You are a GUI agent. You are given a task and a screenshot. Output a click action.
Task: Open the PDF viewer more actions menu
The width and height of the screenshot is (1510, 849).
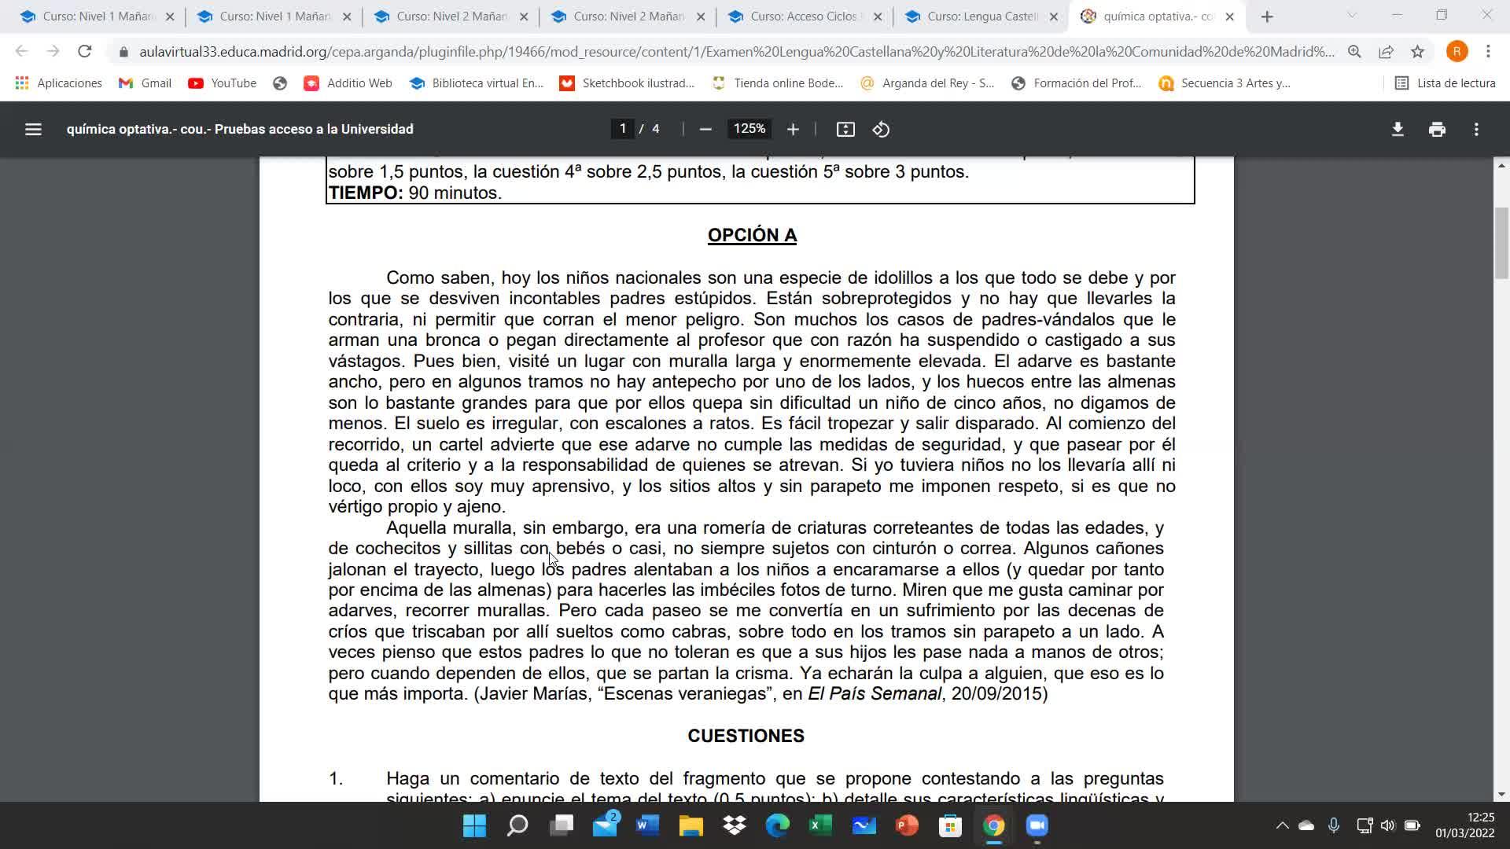pos(1476,129)
